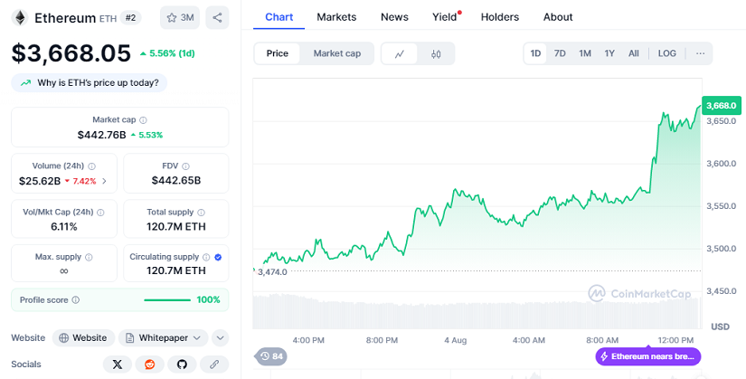Select Market cap chart mode
The width and height of the screenshot is (746, 379).
(x=337, y=53)
